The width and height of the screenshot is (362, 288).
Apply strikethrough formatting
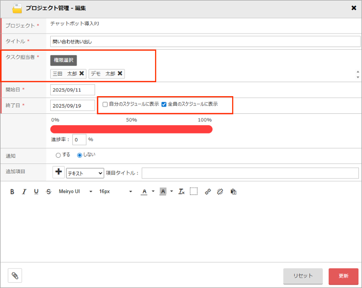click(x=49, y=191)
